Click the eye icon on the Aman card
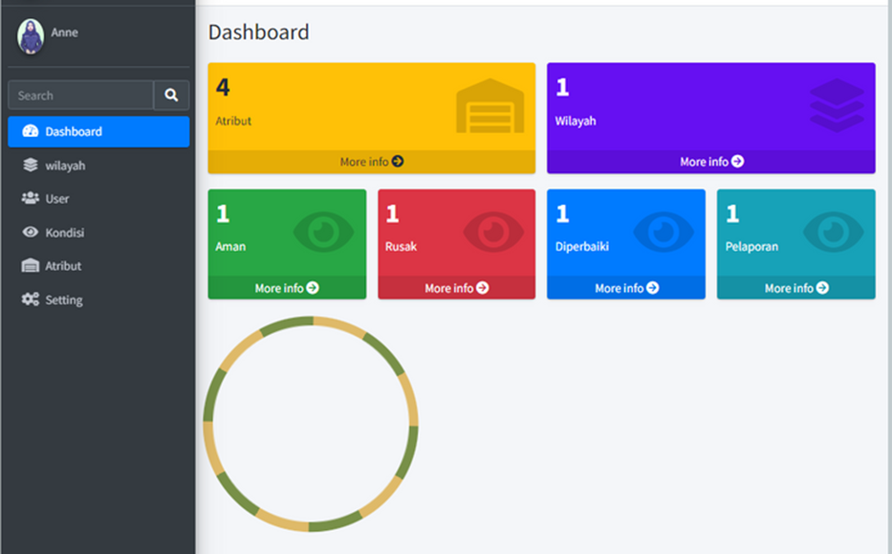This screenshot has width=892, height=554. click(324, 232)
